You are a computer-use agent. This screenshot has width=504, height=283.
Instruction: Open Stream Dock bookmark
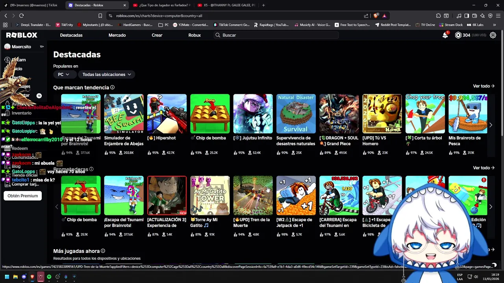click(x=450, y=25)
